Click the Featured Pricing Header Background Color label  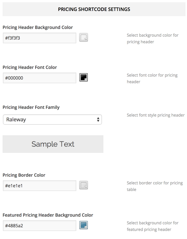(48, 215)
